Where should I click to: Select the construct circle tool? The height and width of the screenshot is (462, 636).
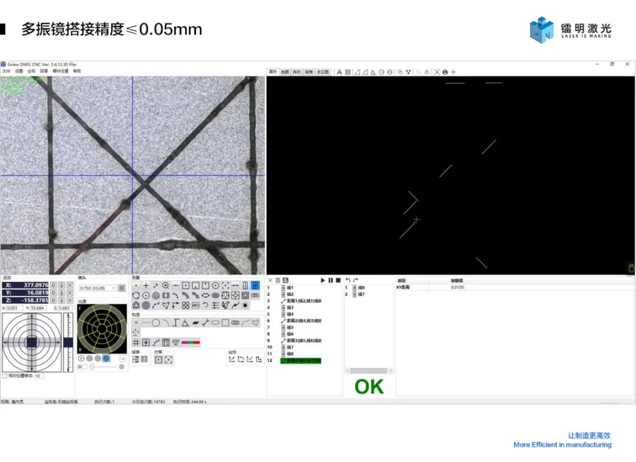156,322
